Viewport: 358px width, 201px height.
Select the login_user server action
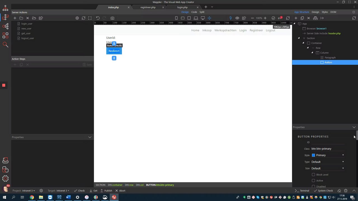coord(27,24)
